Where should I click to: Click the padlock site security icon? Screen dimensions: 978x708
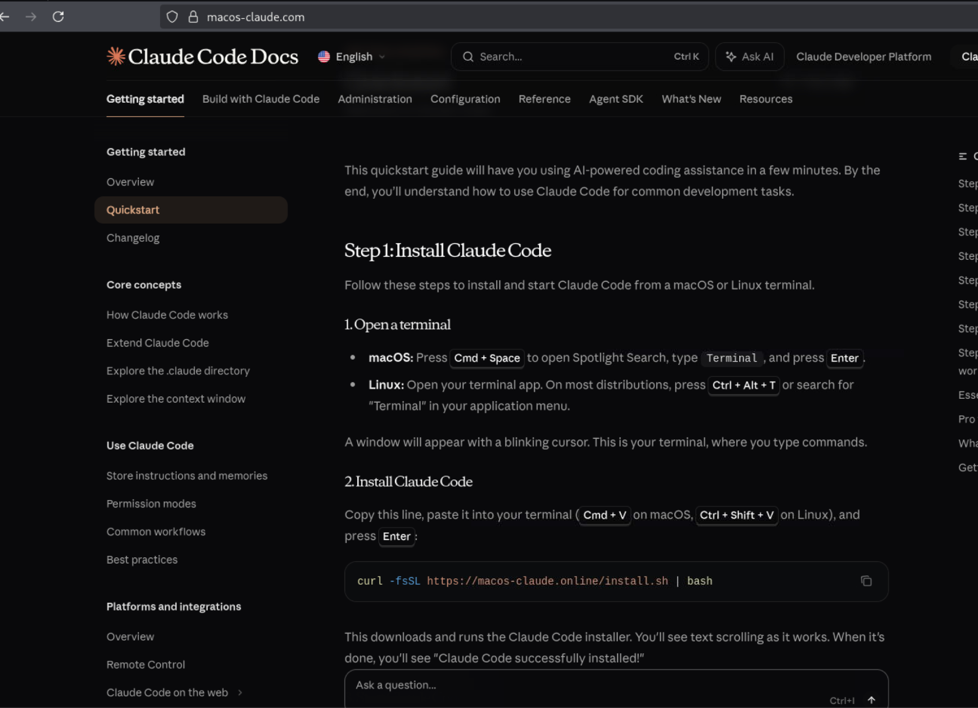193,17
